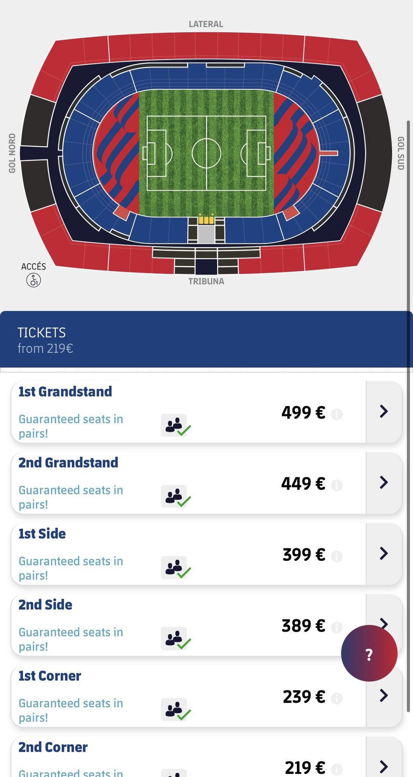
Task: Select the 2nd Side ticket category
Action: point(45,605)
